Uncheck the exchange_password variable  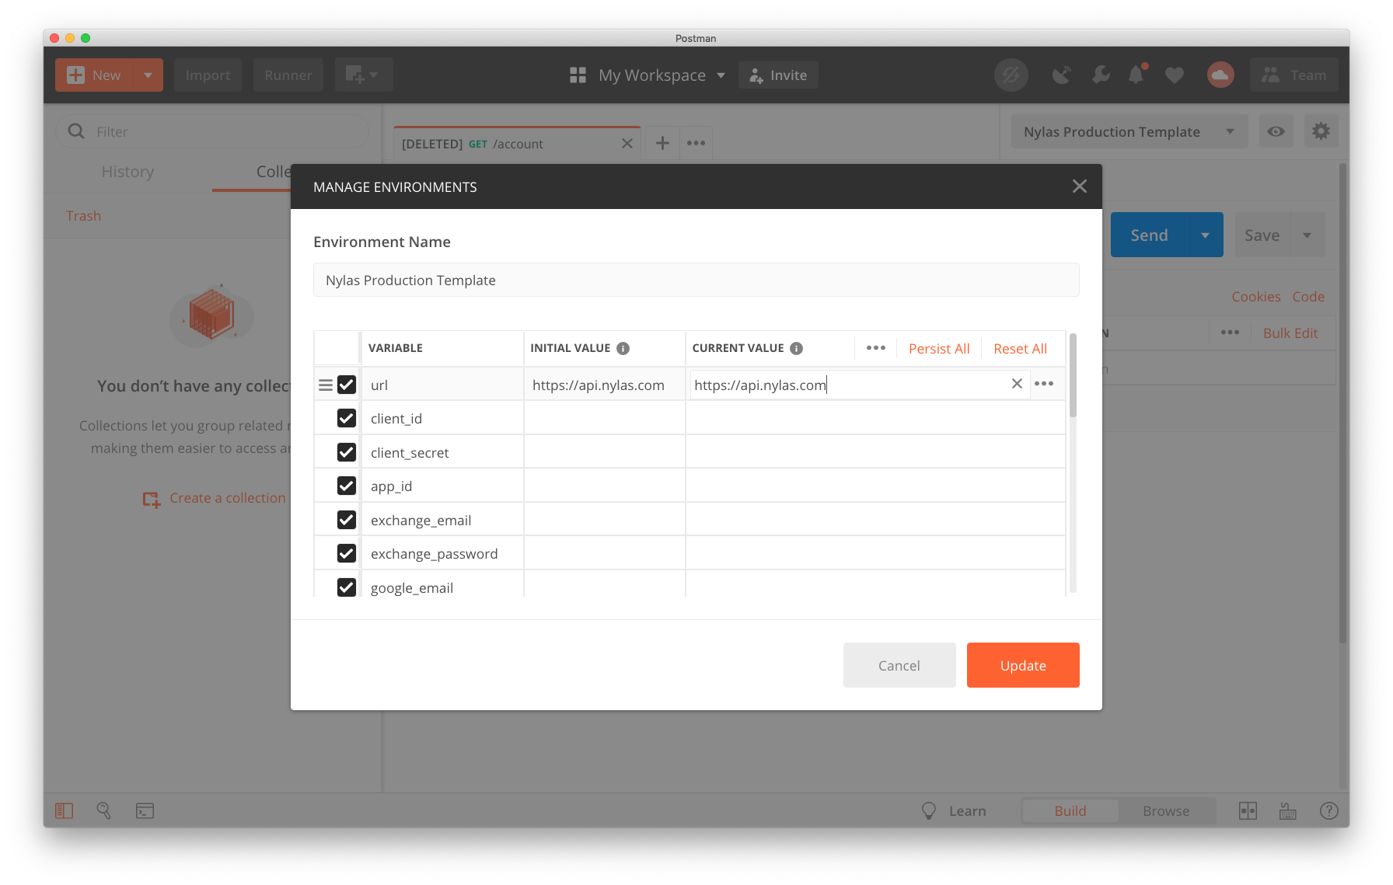point(347,553)
